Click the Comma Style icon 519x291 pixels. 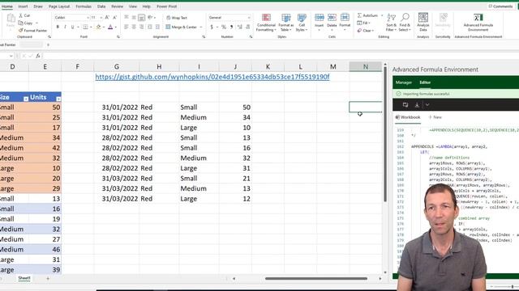tap(231, 27)
